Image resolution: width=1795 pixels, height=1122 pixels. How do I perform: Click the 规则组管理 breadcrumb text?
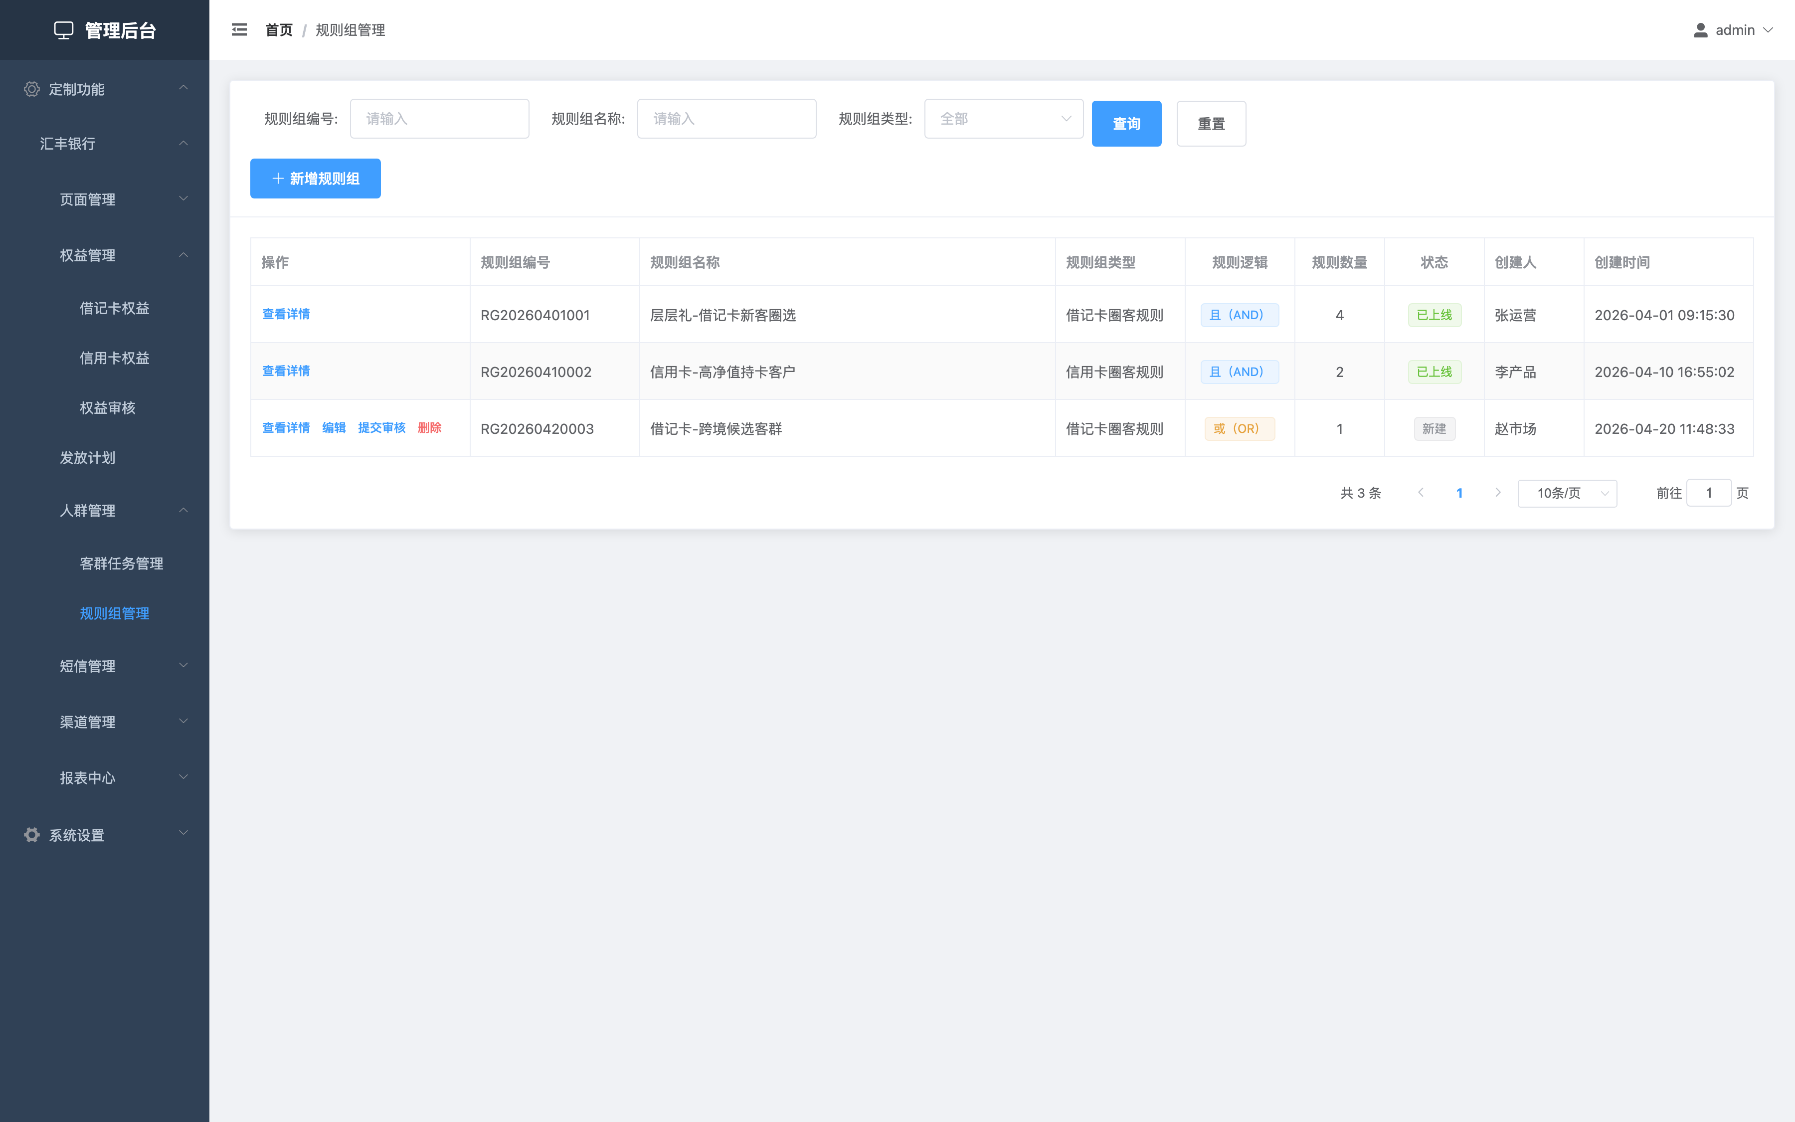click(x=350, y=30)
